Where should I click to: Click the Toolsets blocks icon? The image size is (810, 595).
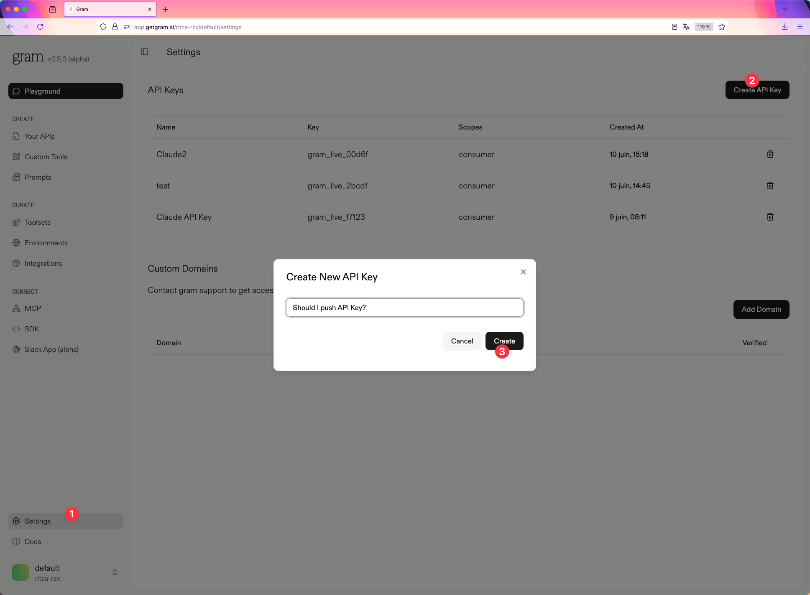coord(16,222)
